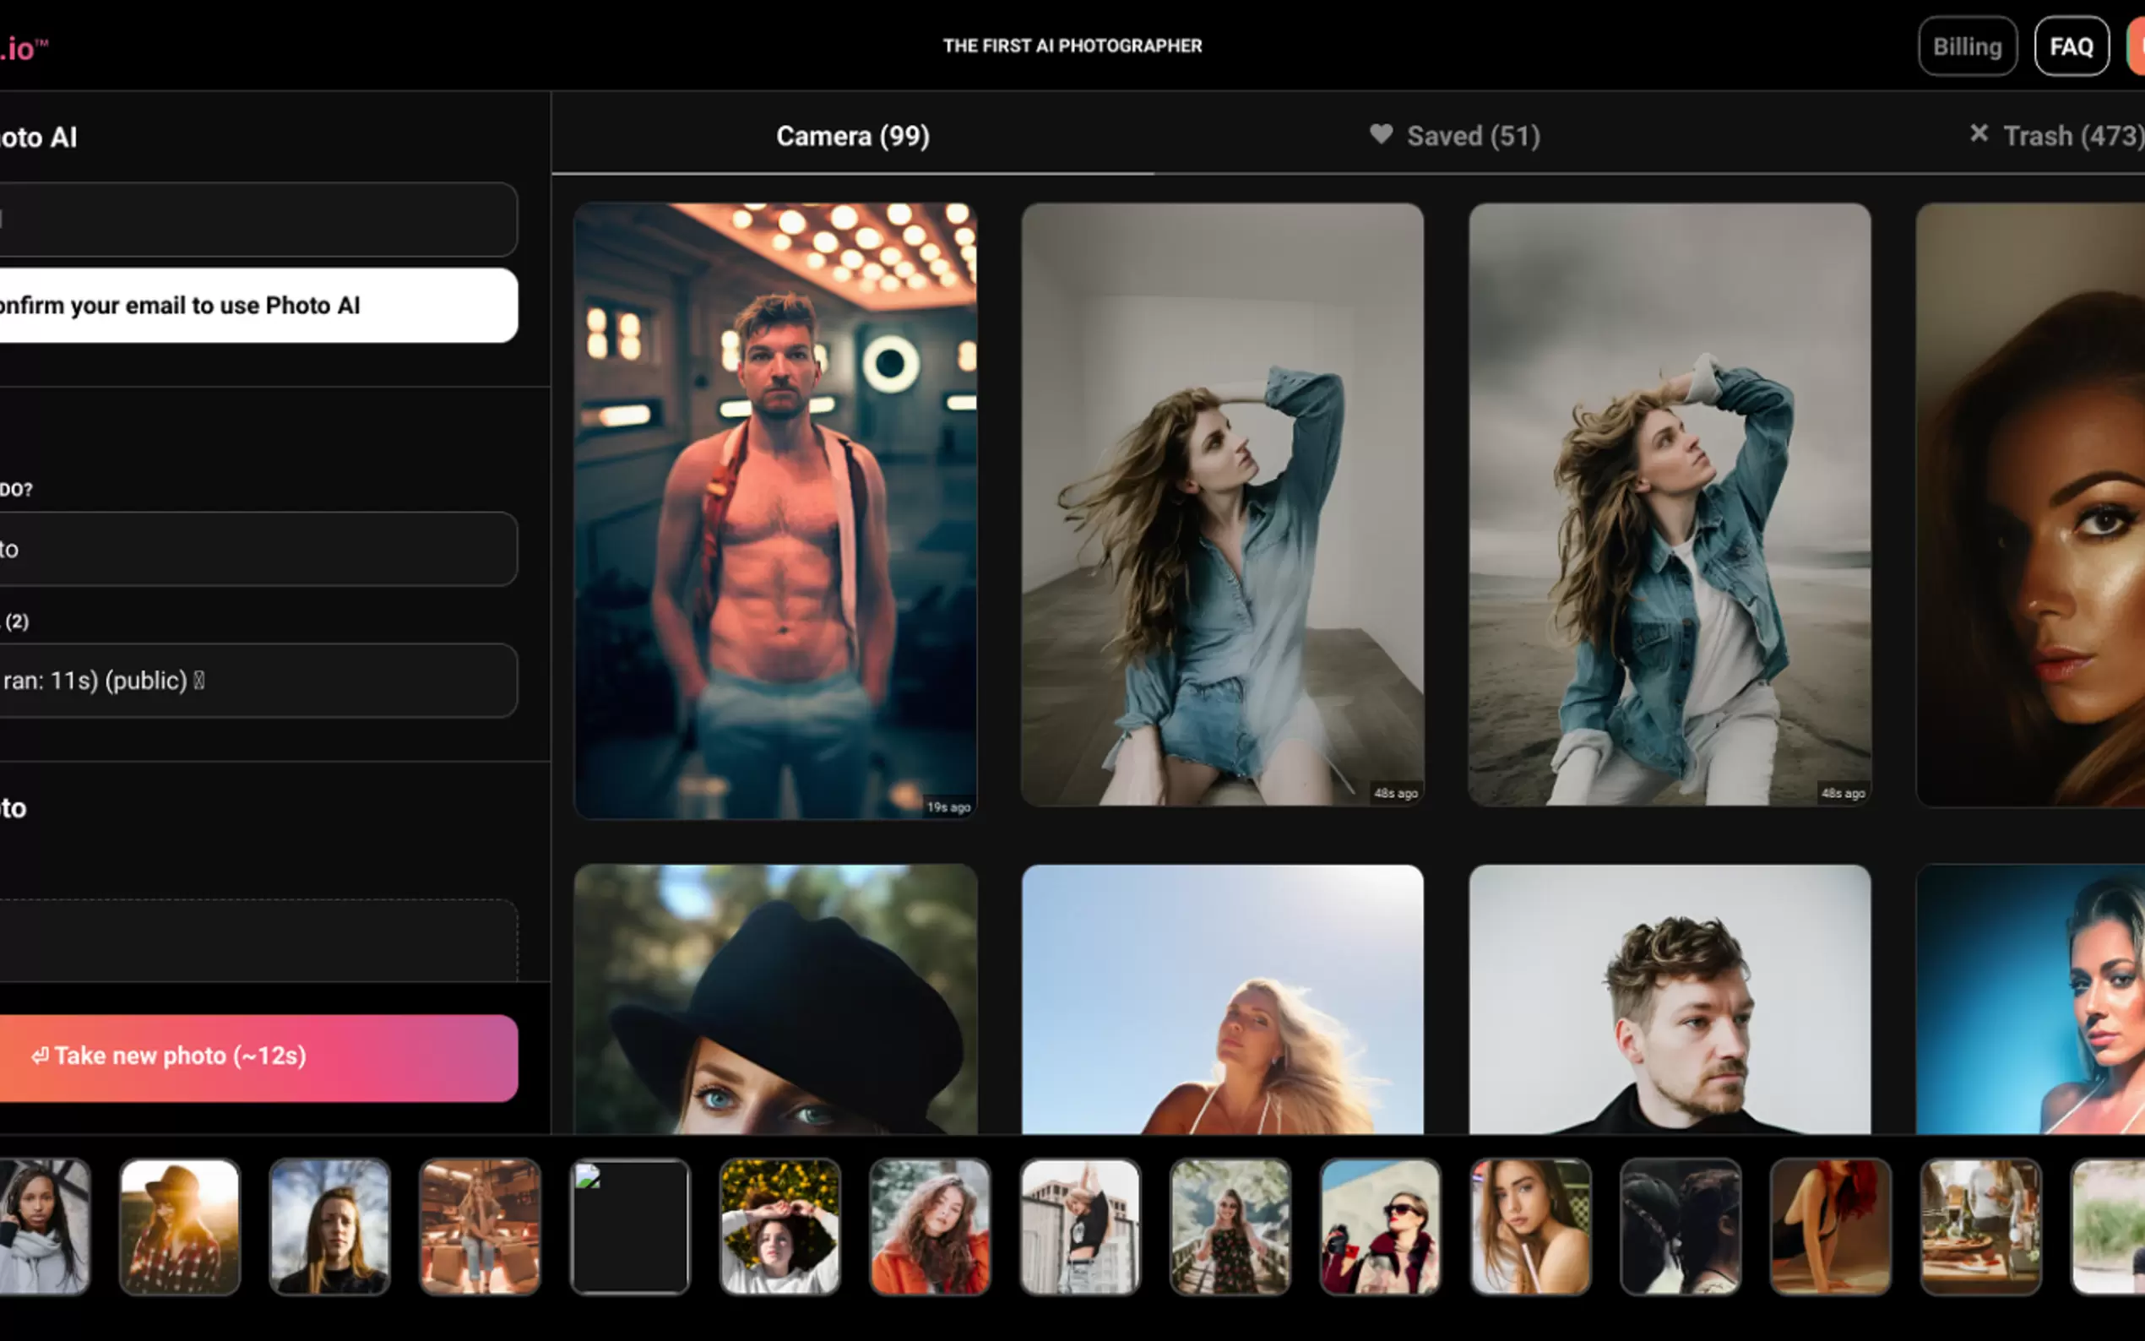Image resolution: width=2145 pixels, height=1341 pixels.
Task: Open the dropdown under the DO? label
Action: coord(258,549)
